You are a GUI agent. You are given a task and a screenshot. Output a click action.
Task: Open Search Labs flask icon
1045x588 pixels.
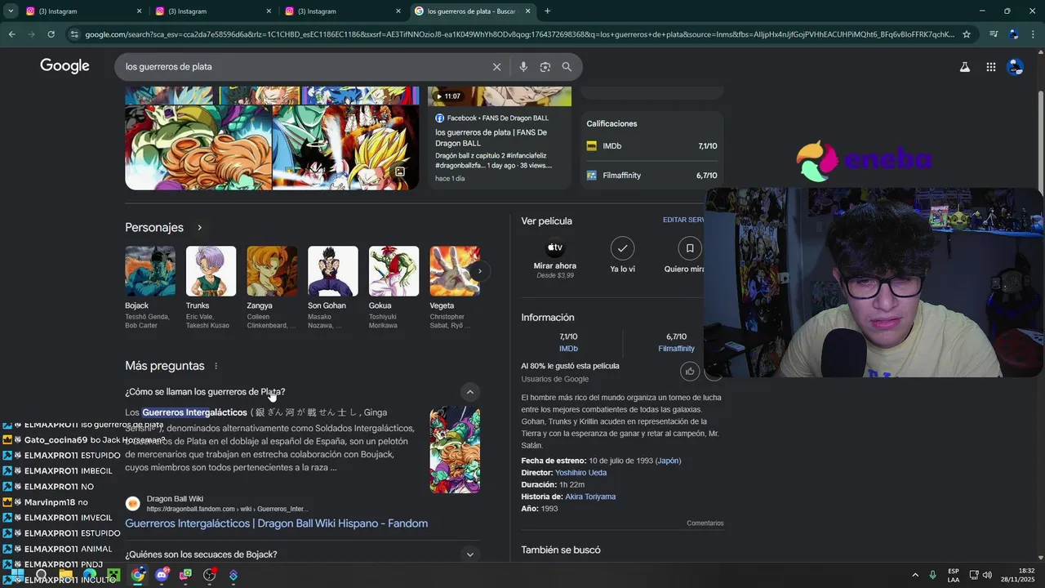pyautogui.click(x=965, y=67)
